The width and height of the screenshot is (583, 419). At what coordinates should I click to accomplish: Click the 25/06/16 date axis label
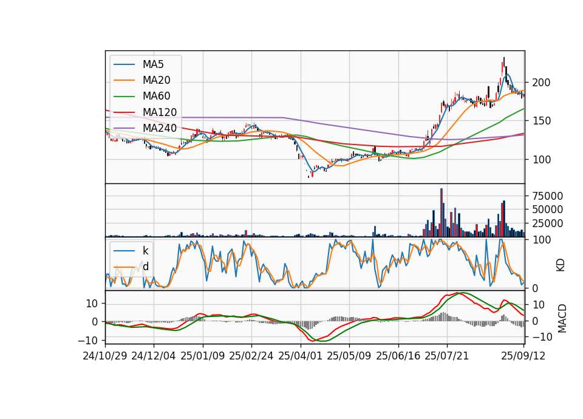click(x=398, y=356)
